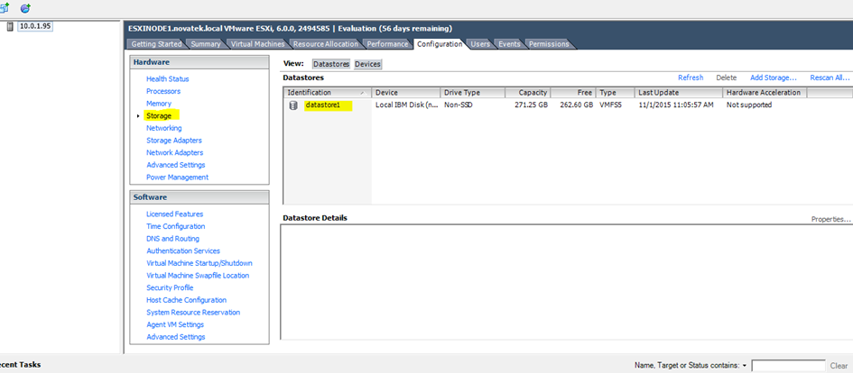The height and width of the screenshot is (373, 853).
Task: Click the 11/1/2015 11:05:57 AM last update cell
Action: point(676,105)
